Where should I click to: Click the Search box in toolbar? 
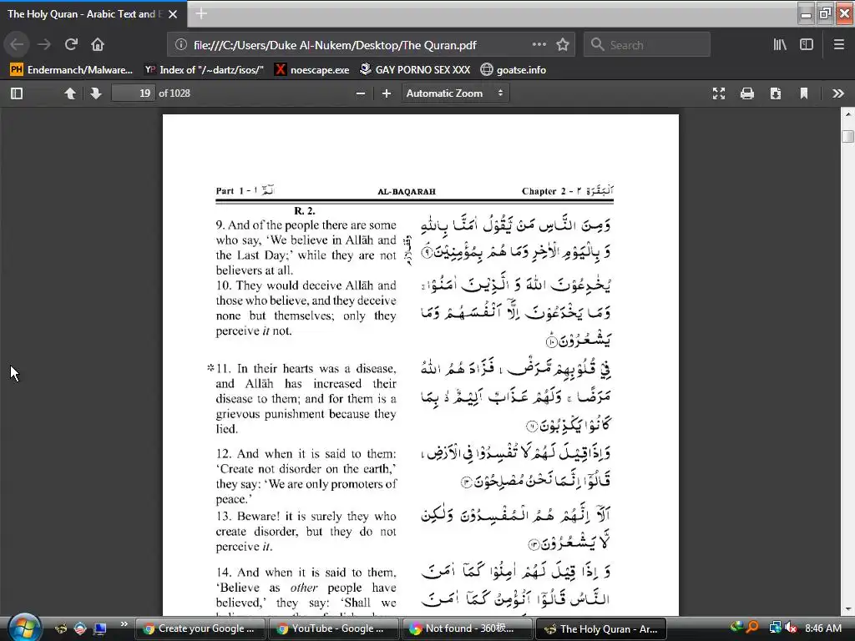[x=647, y=45]
